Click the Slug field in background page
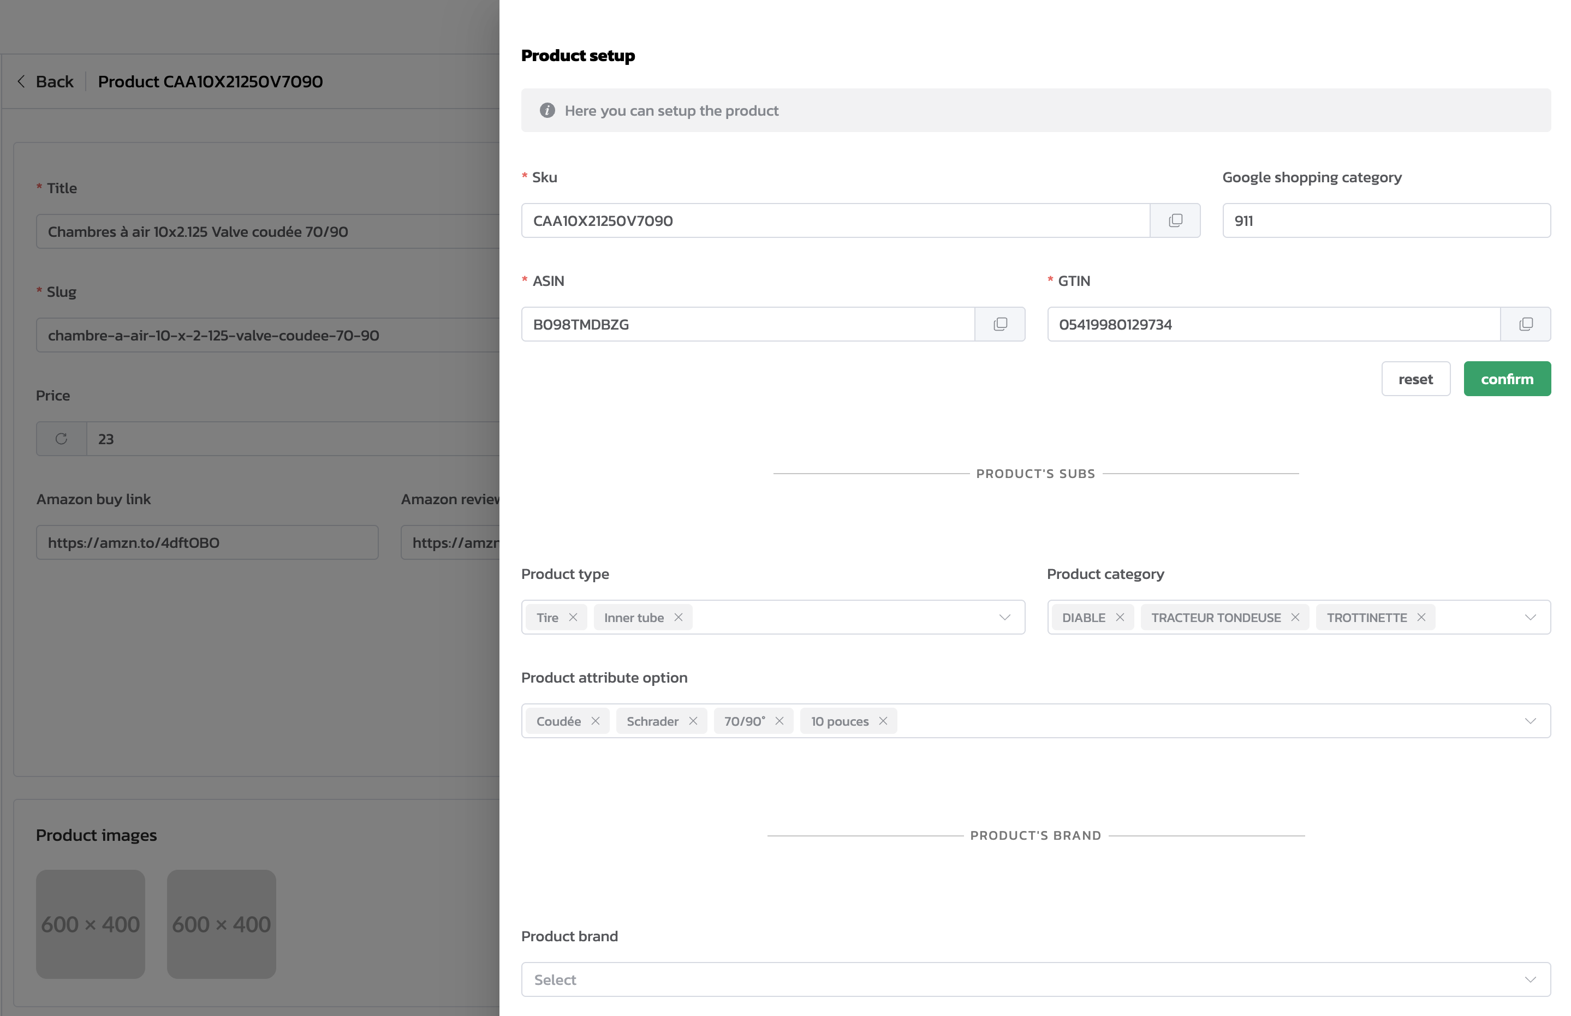 tap(268, 335)
